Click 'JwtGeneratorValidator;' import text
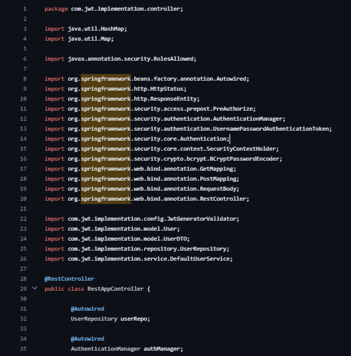 pos(203,219)
